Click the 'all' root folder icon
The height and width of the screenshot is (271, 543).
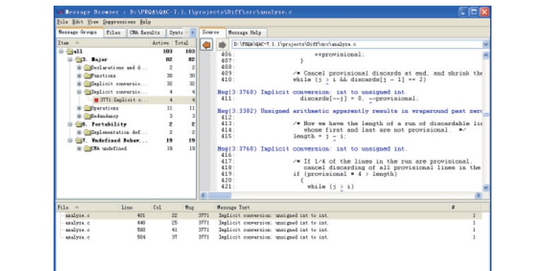(x=70, y=51)
